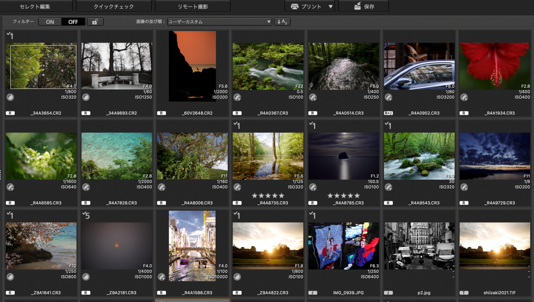The height and width of the screenshot is (302, 534).
Task: Click the A-Z sort order icon
Action: tap(282, 22)
